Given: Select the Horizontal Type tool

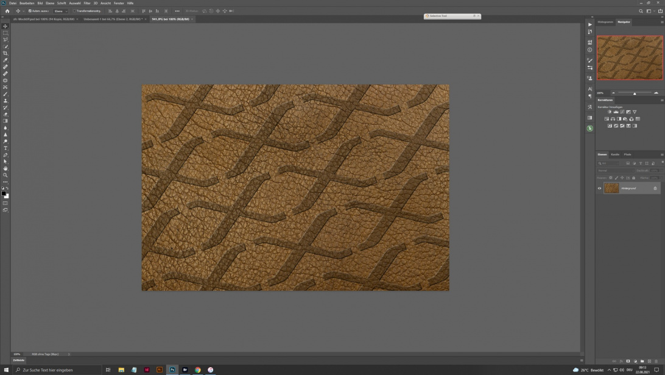Looking at the screenshot, I should pyautogui.click(x=5, y=148).
